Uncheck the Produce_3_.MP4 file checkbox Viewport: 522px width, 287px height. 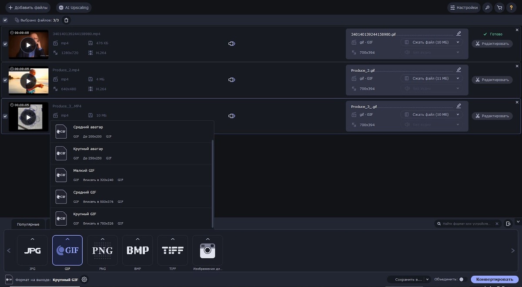click(5, 116)
